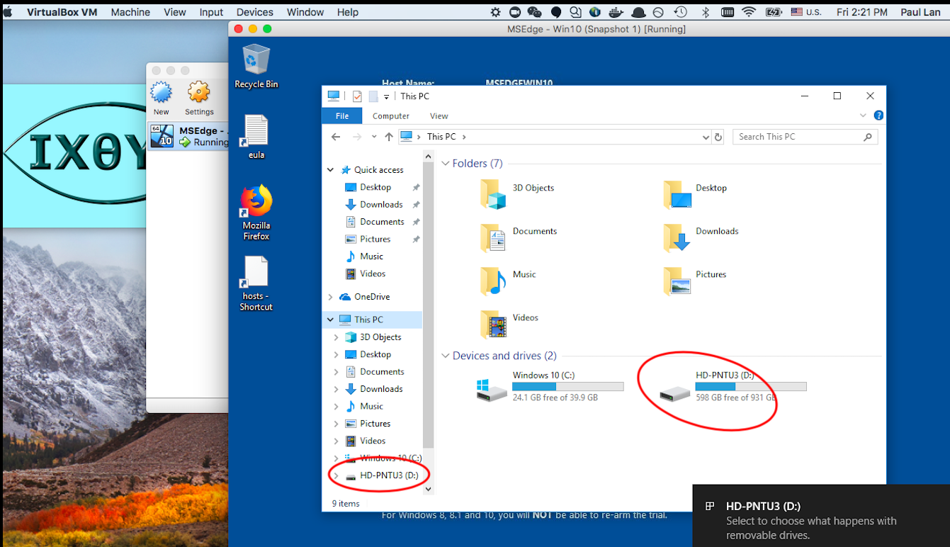The height and width of the screenshot is (547, 950).
Task: Click the Explorer Help question mark
Action: (x=878, y=115)
